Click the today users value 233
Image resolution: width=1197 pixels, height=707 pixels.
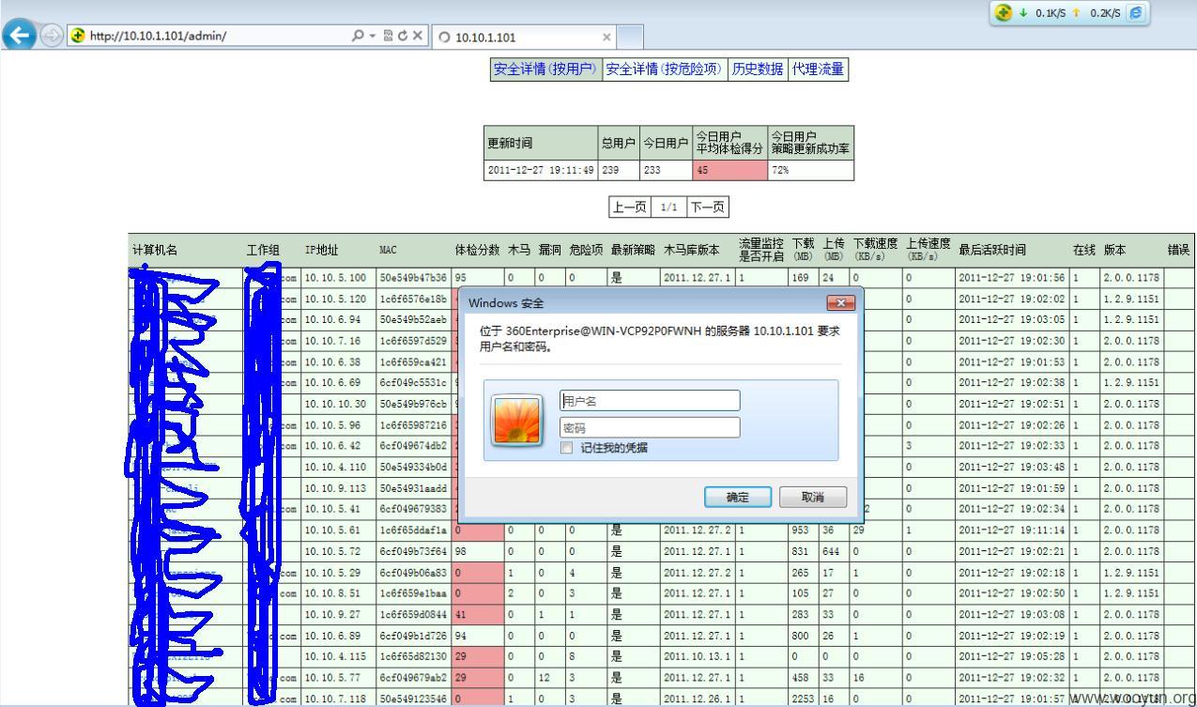665,171
